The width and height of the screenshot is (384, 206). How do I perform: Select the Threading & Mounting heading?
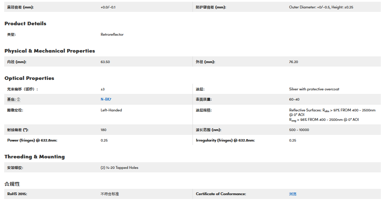[x=34, y=157]
